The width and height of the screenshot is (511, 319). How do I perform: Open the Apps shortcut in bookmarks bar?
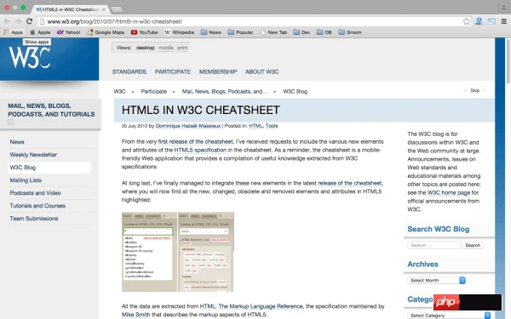13,32
